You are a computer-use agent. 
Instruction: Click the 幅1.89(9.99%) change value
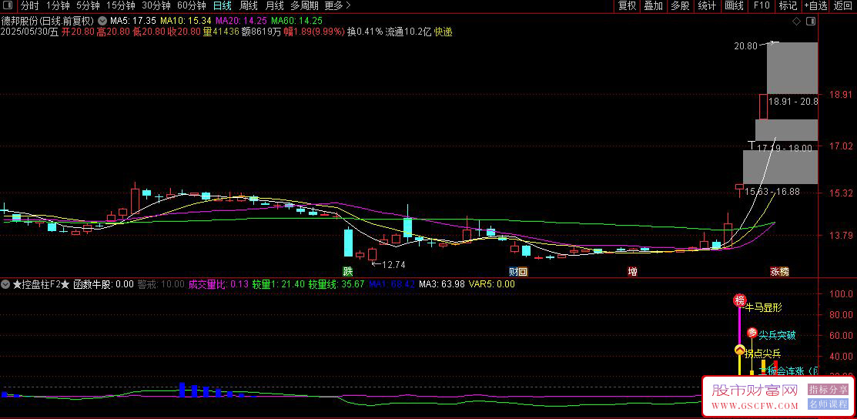(313, 32)
